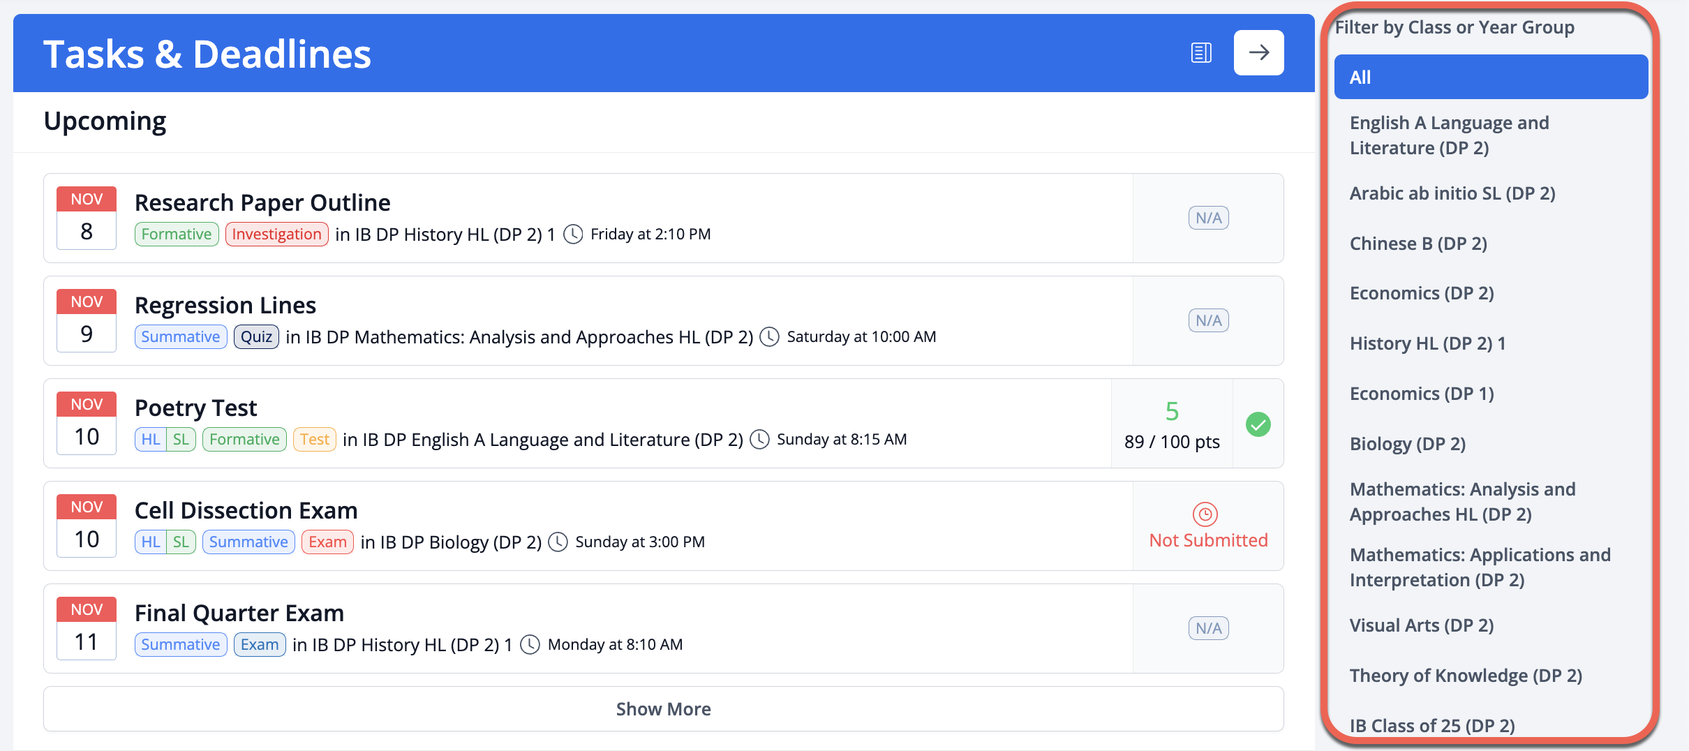The width and height of the screenshot is (1689, 751).
Task: Filter by Biology (DP 2)
Action: 1407,444
